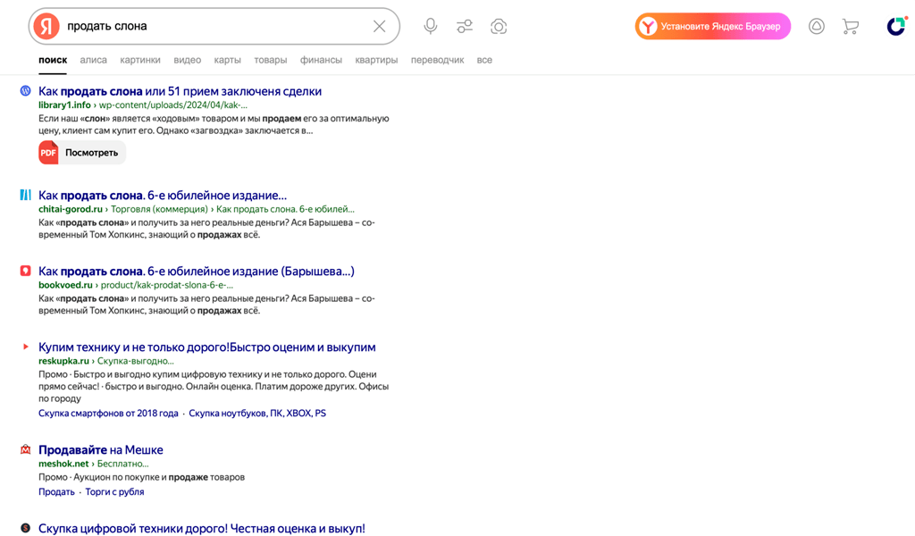Viewport: 915px width, 536px height.
Task: Click favicon beside 'Скупка цифровой техники' result
Action: (25, 528)
